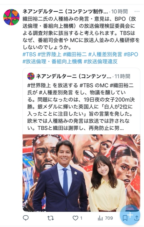Open the #放送倫理・番組向上機構 hashtag
The height and width of the screenshot is (227, 144).
pyautogui.click(x=52, y=62)
